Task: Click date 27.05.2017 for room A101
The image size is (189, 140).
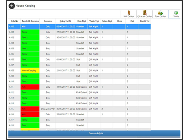Action: coord(66,32)
